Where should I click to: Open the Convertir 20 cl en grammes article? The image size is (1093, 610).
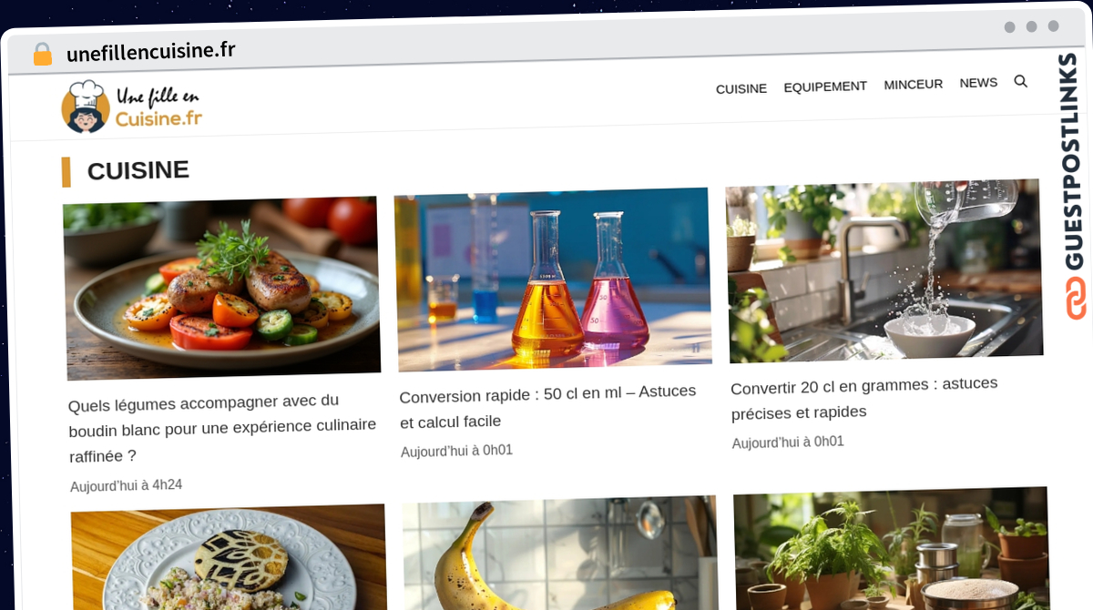864,398
